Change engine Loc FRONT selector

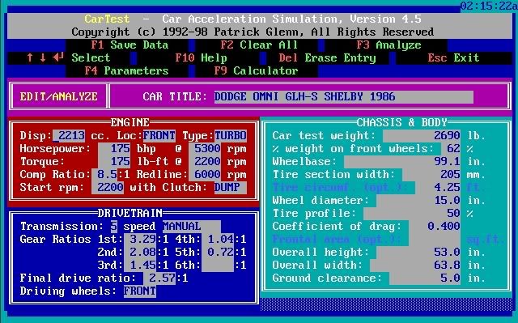click(159, 135)
